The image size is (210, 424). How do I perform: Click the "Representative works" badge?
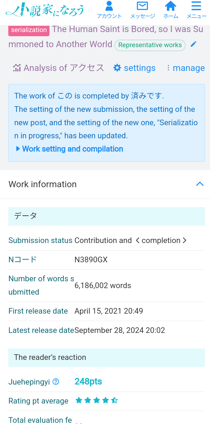(x=150, y=45)
